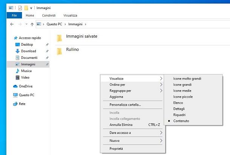Open the Properties quick access toolbar icon

(x=20, y=8)
